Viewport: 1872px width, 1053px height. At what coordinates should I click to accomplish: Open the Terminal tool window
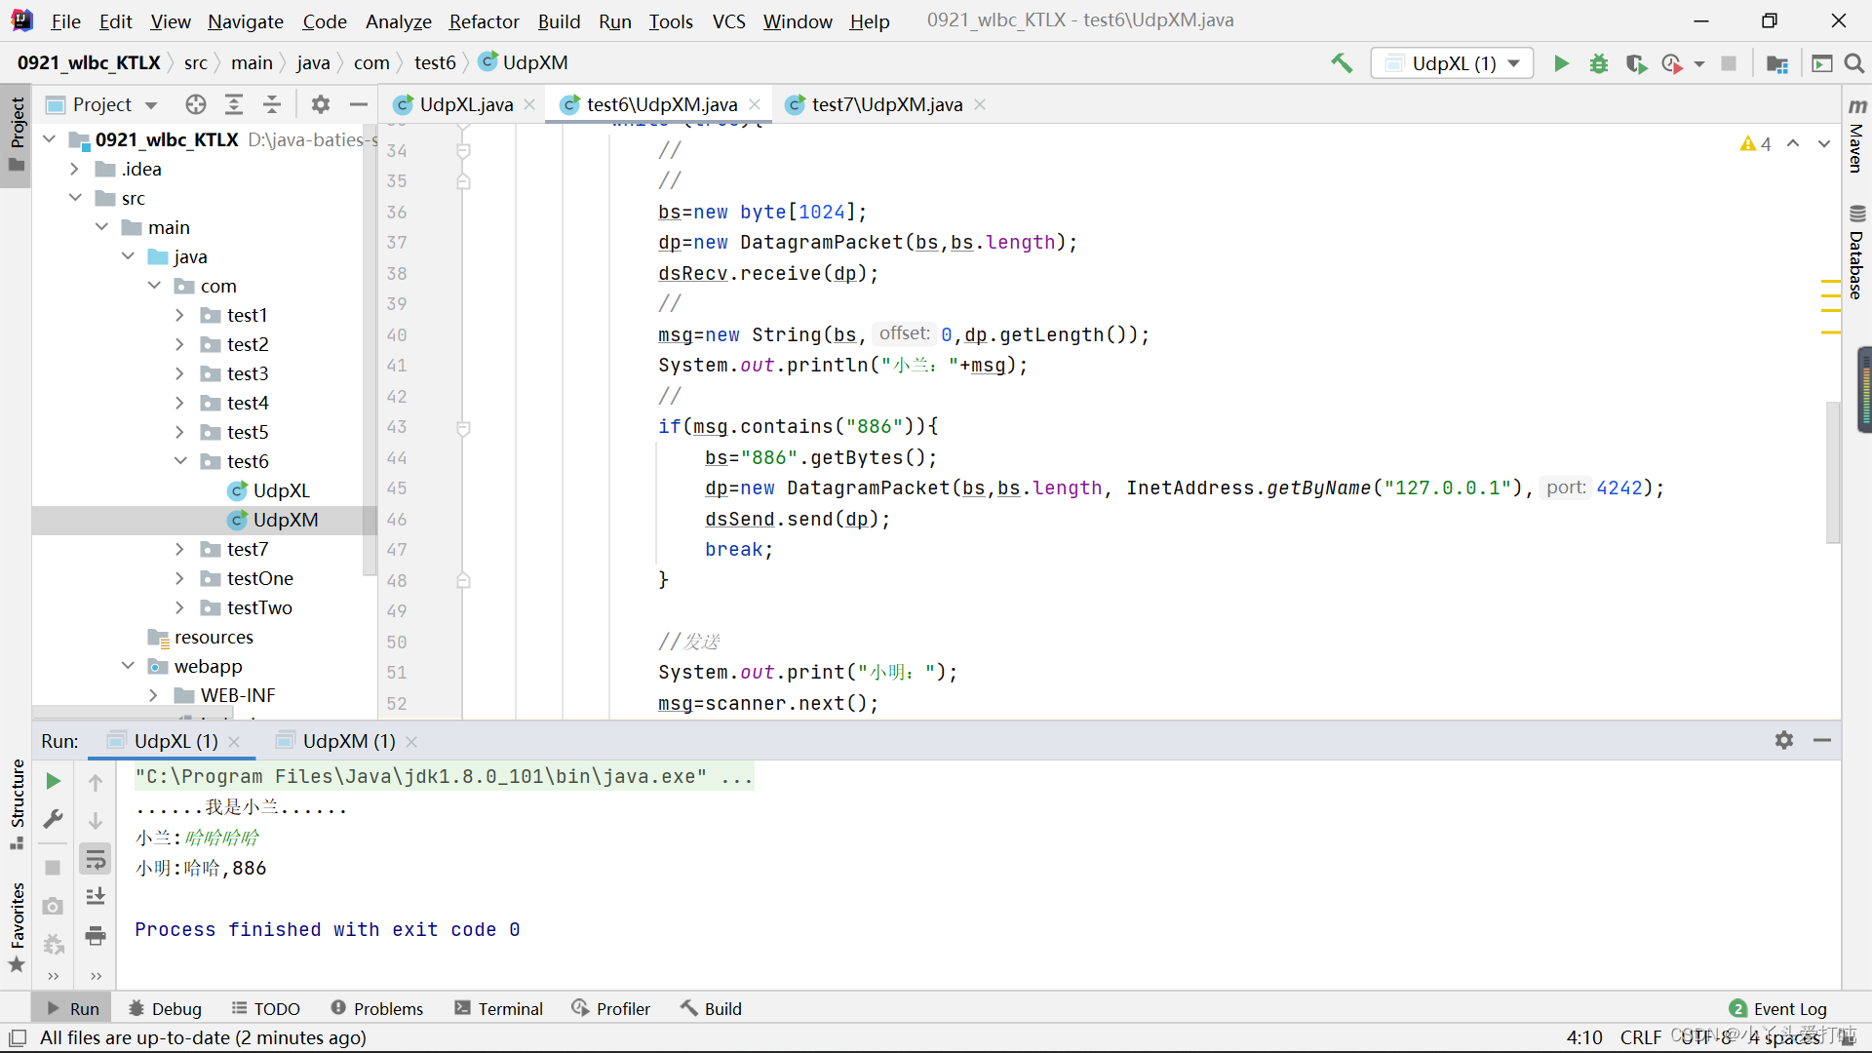499,1008
